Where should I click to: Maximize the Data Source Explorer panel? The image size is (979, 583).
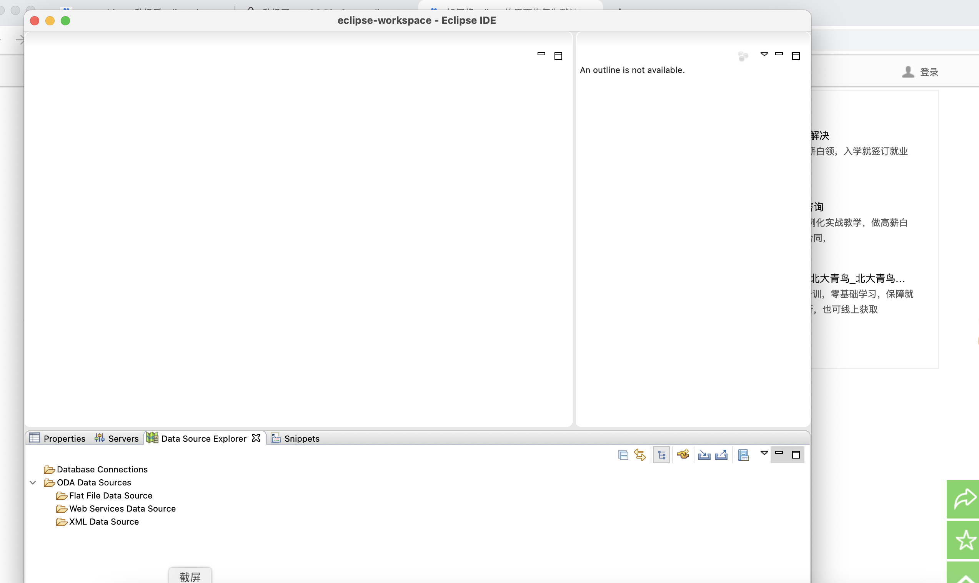[x=796, y=455]
